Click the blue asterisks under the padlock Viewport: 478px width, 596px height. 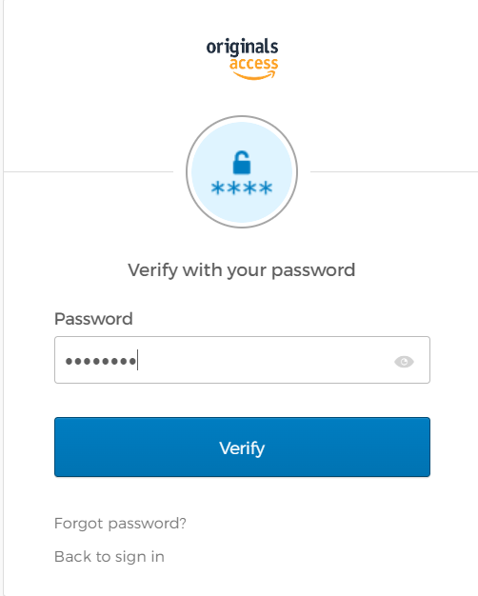[x=242, y=188]
